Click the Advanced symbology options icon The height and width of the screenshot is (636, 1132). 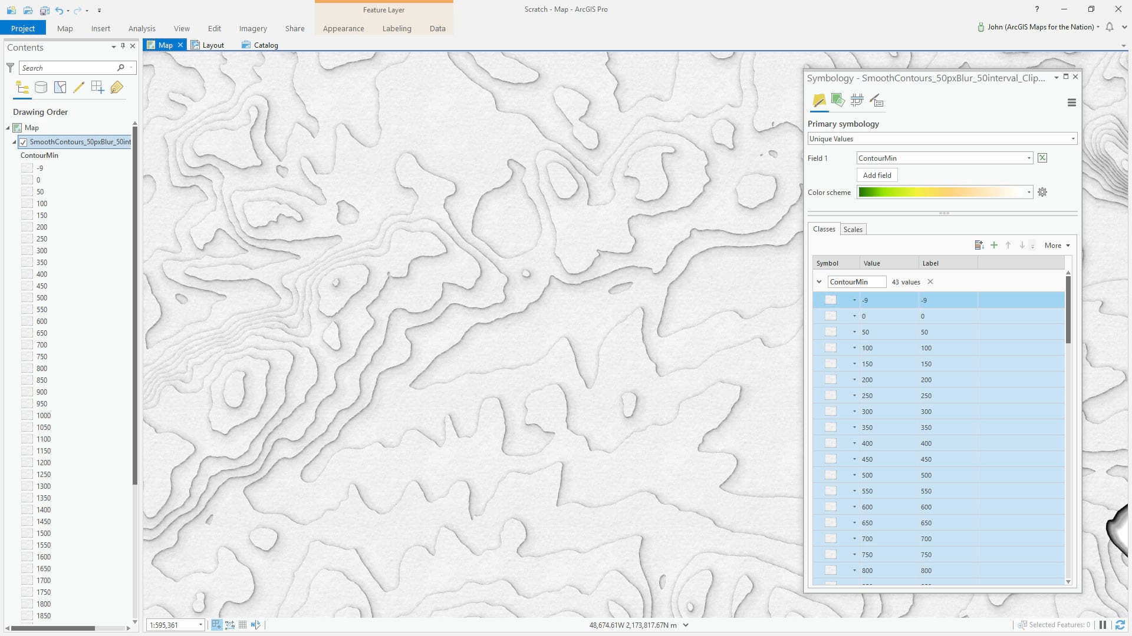(x=876, y=101)
